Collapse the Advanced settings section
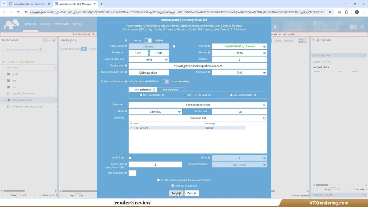Image resolution: width=368 pixels, height=207 pixels. click(264, 105)
